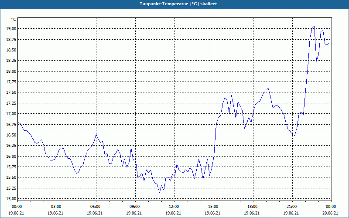Click the 12:00 time axis label

click(x=174, y=207)
